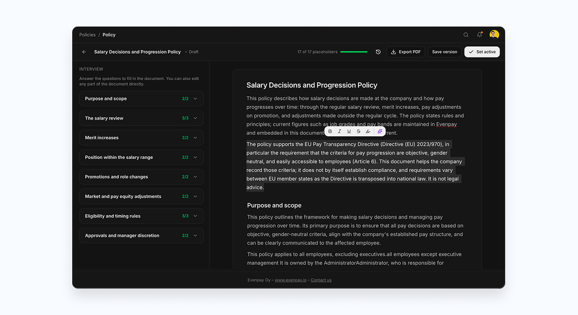Click Export PDF button

pos(405,52)
